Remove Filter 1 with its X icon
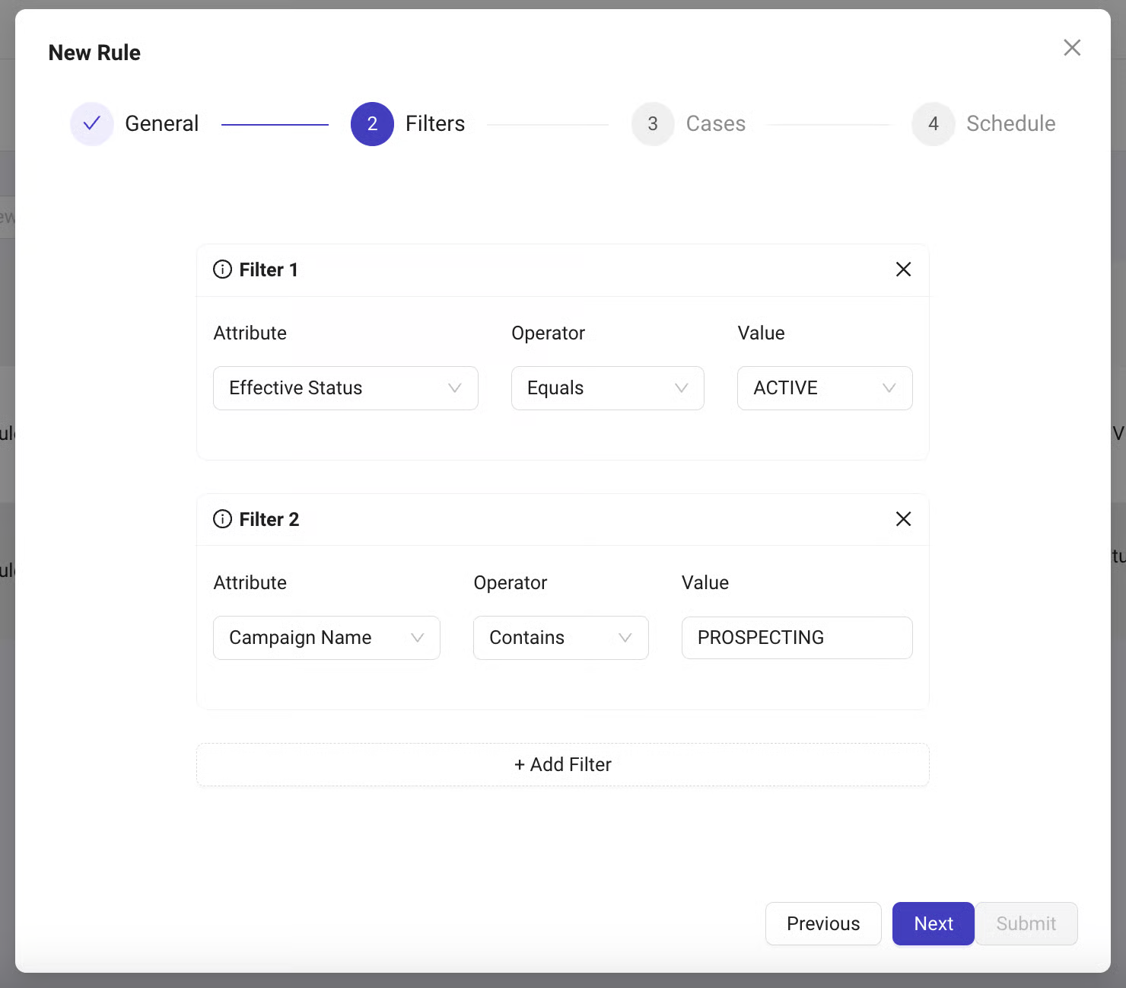 pyautogui.click(x=903, y=269)
